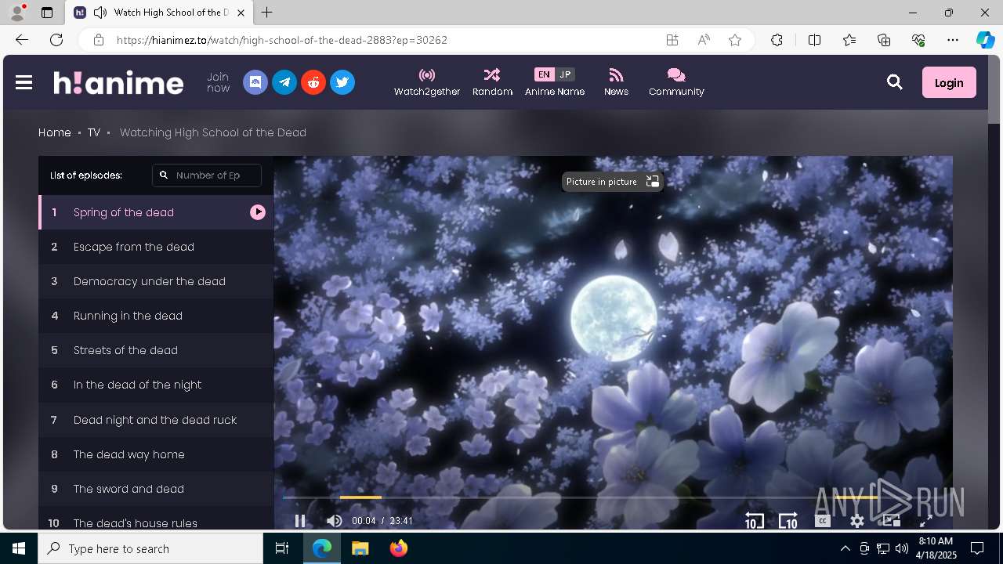Open Browser essentials
Viewport: 1003px width, 564px height.
click(x=918, y=40)
